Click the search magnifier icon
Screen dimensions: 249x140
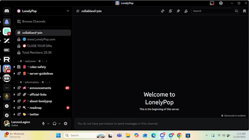tap(236, 11)
